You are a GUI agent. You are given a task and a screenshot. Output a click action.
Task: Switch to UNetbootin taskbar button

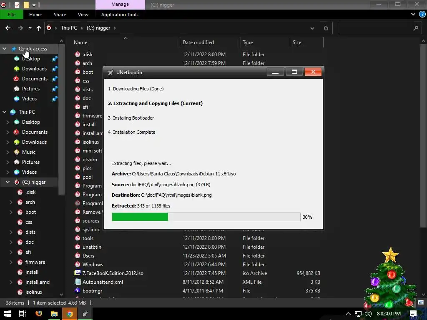(x=85, y=314)
